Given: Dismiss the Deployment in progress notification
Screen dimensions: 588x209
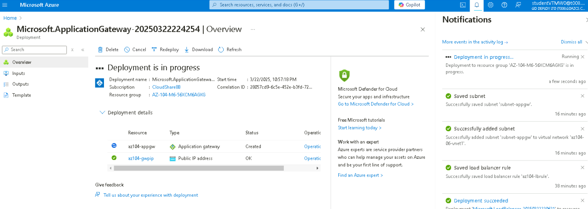Looking at the screenshot, I should 582,57.
